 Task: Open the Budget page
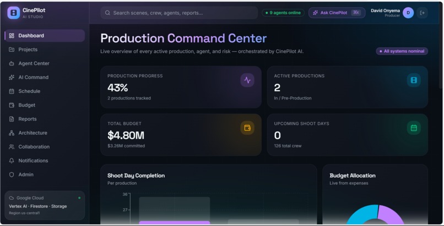pos(45,105)
